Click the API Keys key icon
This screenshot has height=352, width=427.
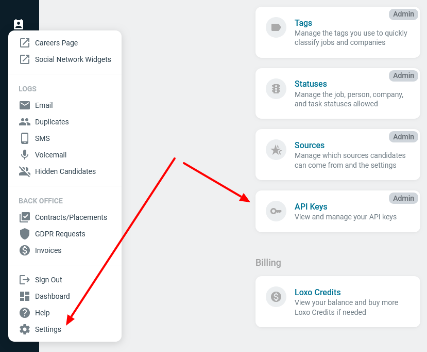[276, 211]
